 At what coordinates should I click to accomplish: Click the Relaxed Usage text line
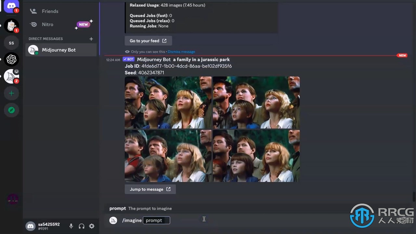[167, 5]
